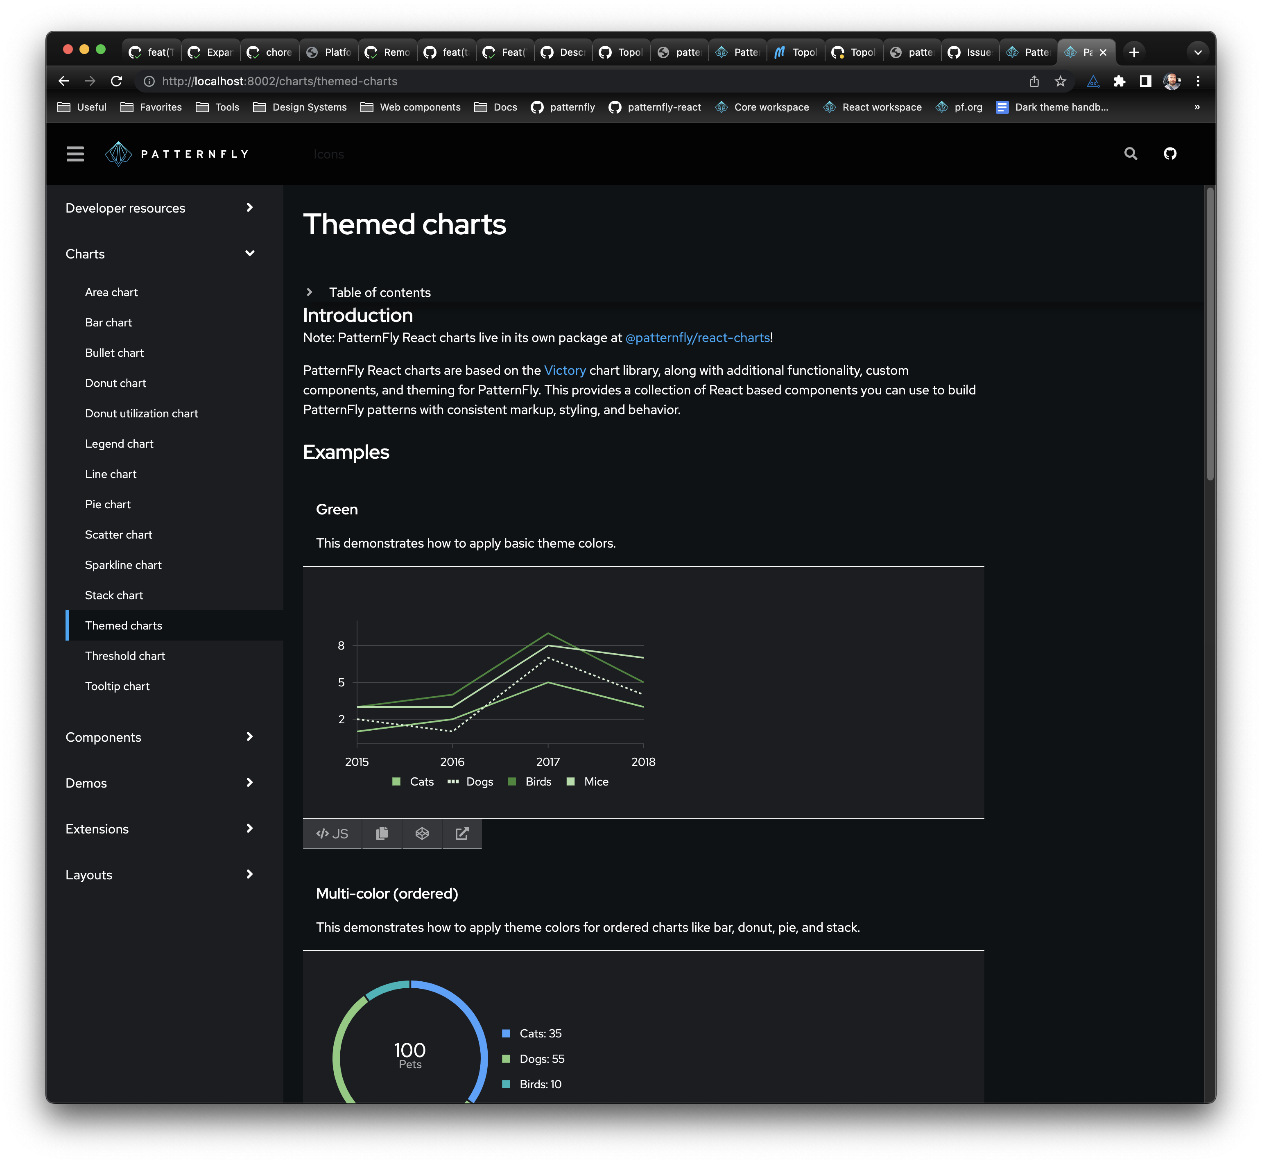Viewport: 1262px width, 1164px height.
Task: Open the Threshold chart nav item
Action: (x=125, y=656)
